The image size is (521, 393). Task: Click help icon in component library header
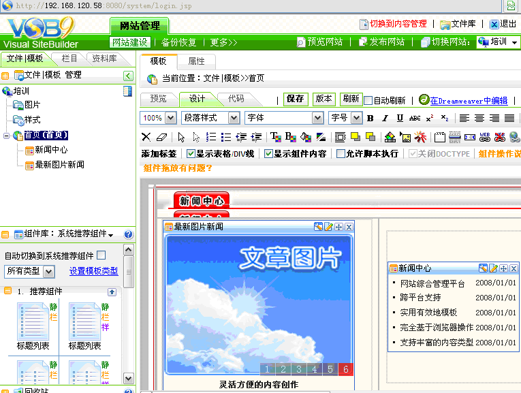[129, 234]
